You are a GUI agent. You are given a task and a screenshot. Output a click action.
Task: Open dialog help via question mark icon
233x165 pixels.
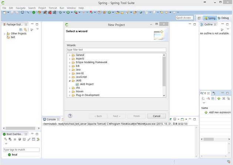click(x=70, y=116)
